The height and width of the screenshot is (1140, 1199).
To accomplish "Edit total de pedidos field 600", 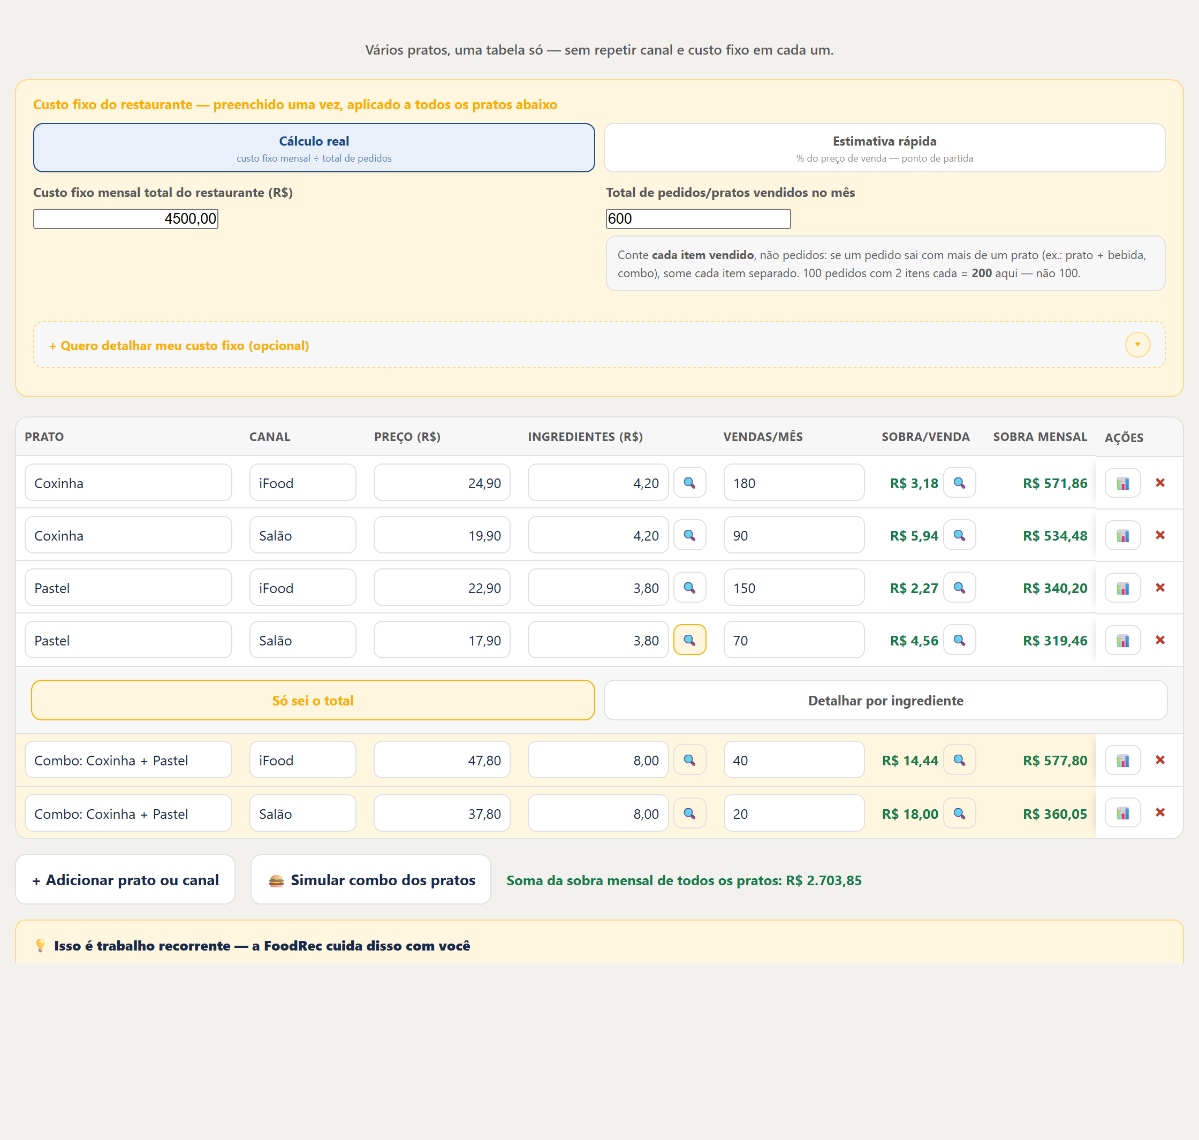I will click(x=698, y=219).
